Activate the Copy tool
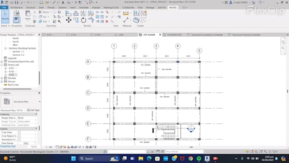Image resolution: width=289 pixels, height=163 pixels. click(x=76, y=20)
